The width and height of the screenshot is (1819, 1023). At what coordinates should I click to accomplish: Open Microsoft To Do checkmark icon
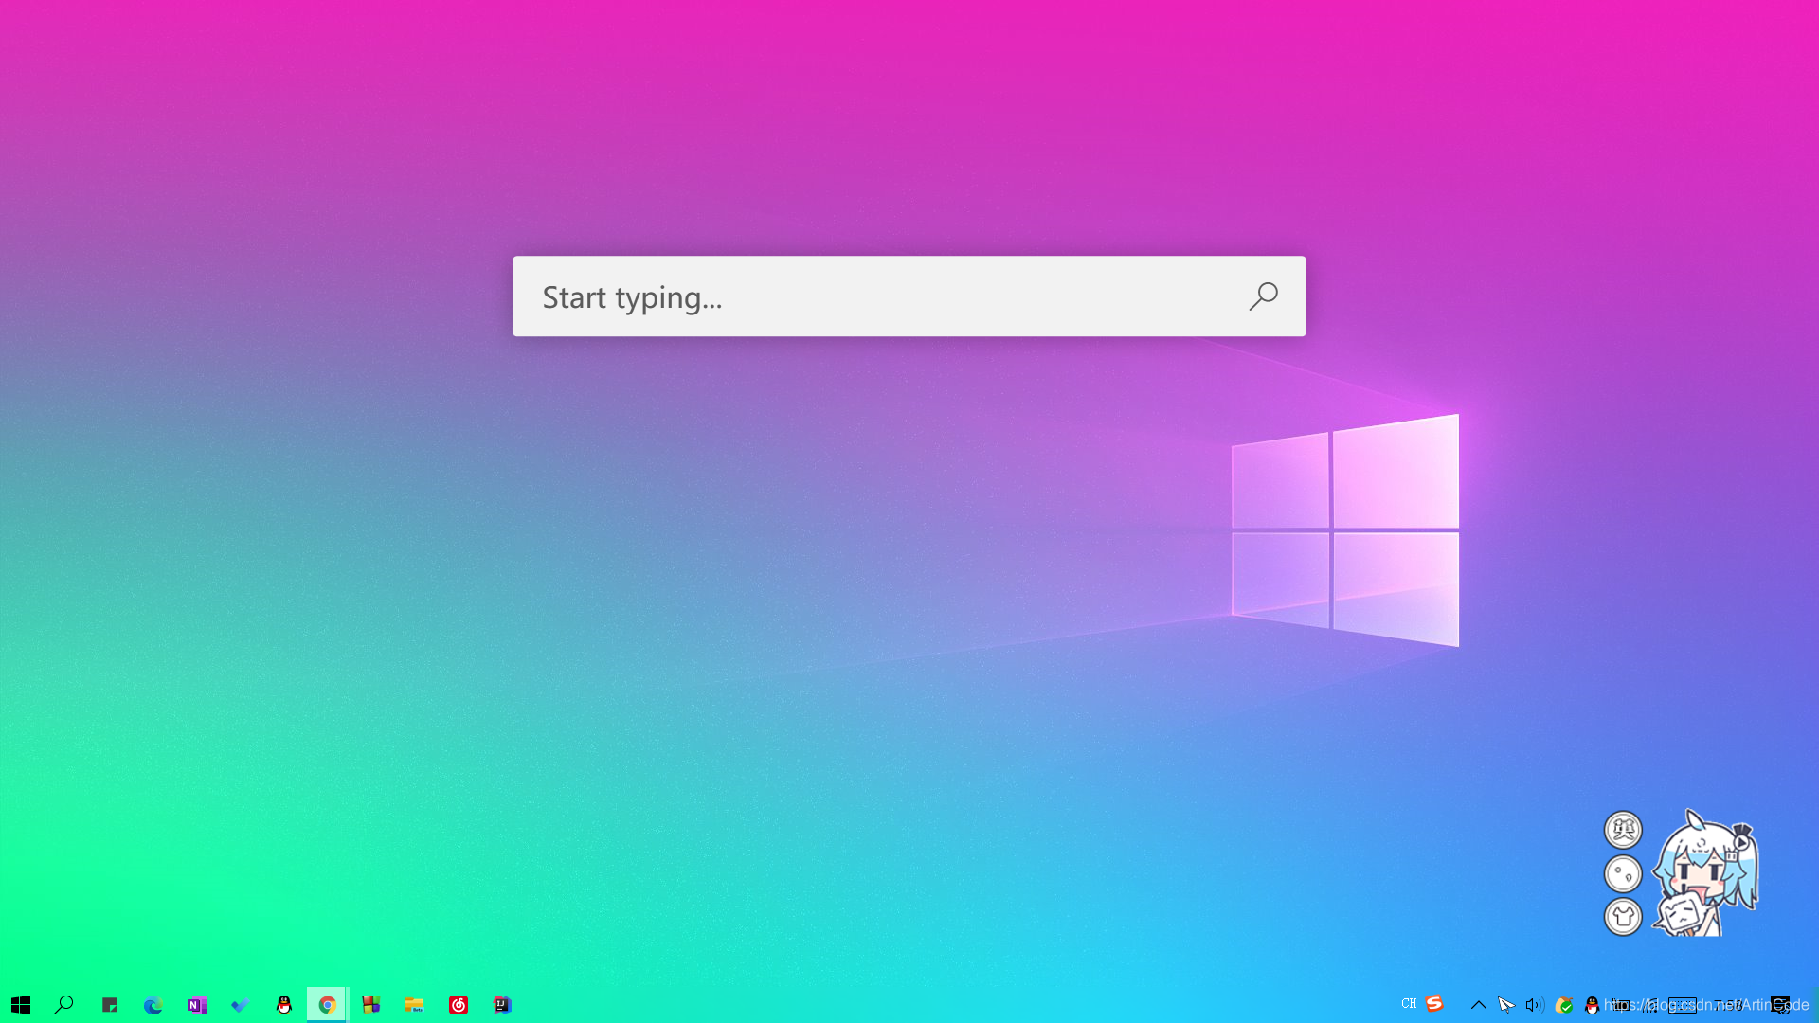[240, 1005]
